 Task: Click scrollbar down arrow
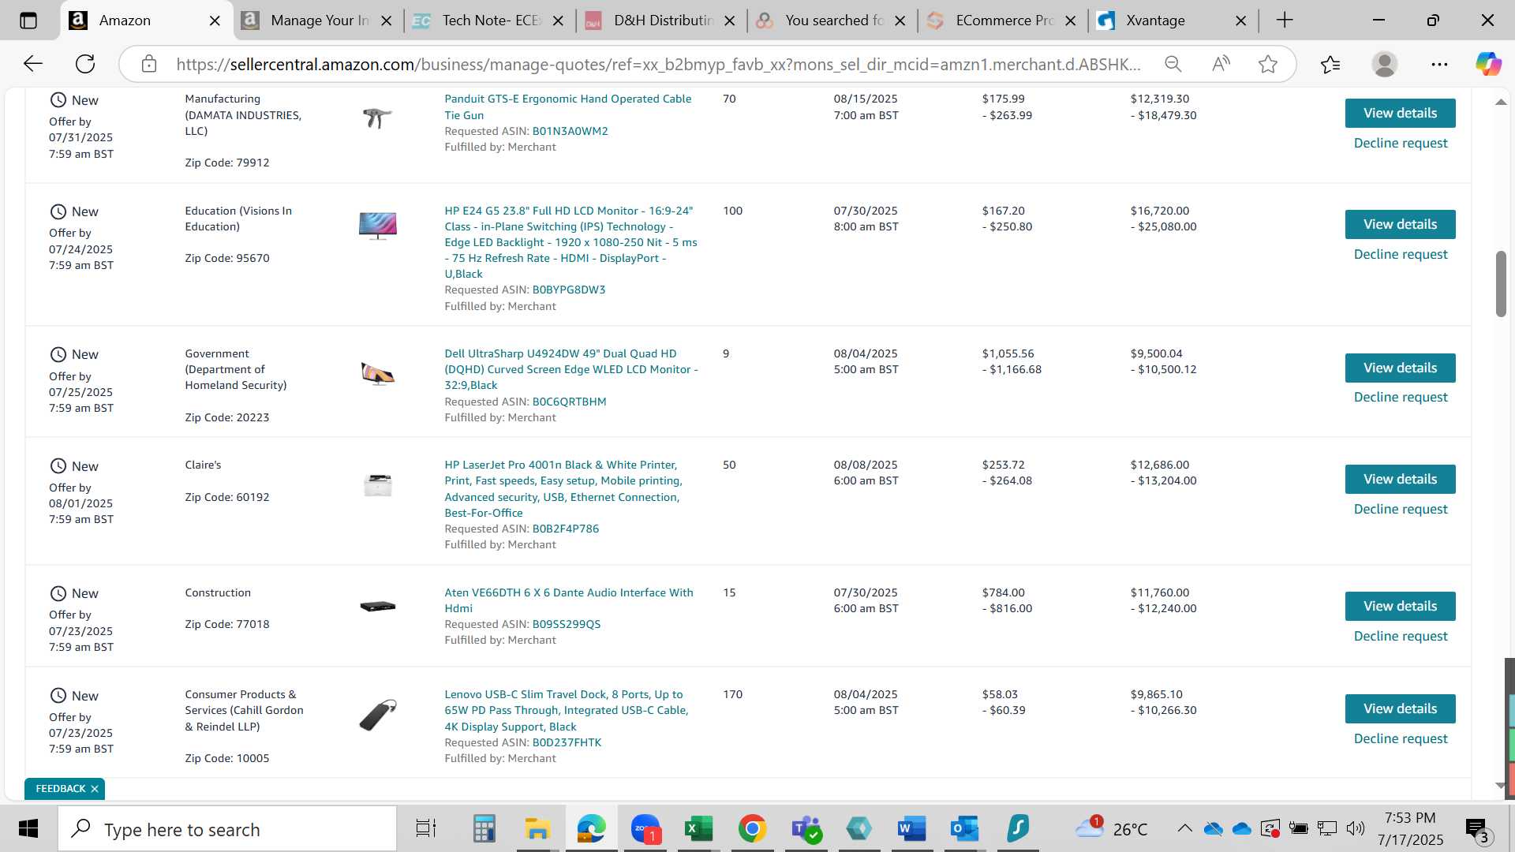1501,786
